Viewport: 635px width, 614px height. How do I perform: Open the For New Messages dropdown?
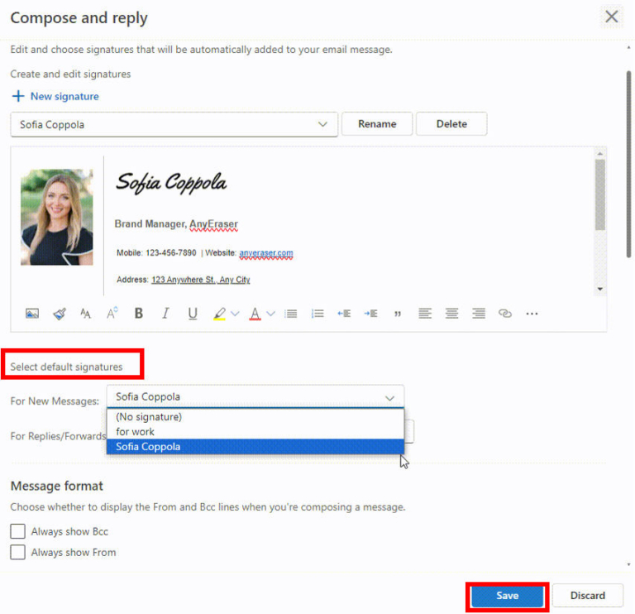click(x=255, y=396)
